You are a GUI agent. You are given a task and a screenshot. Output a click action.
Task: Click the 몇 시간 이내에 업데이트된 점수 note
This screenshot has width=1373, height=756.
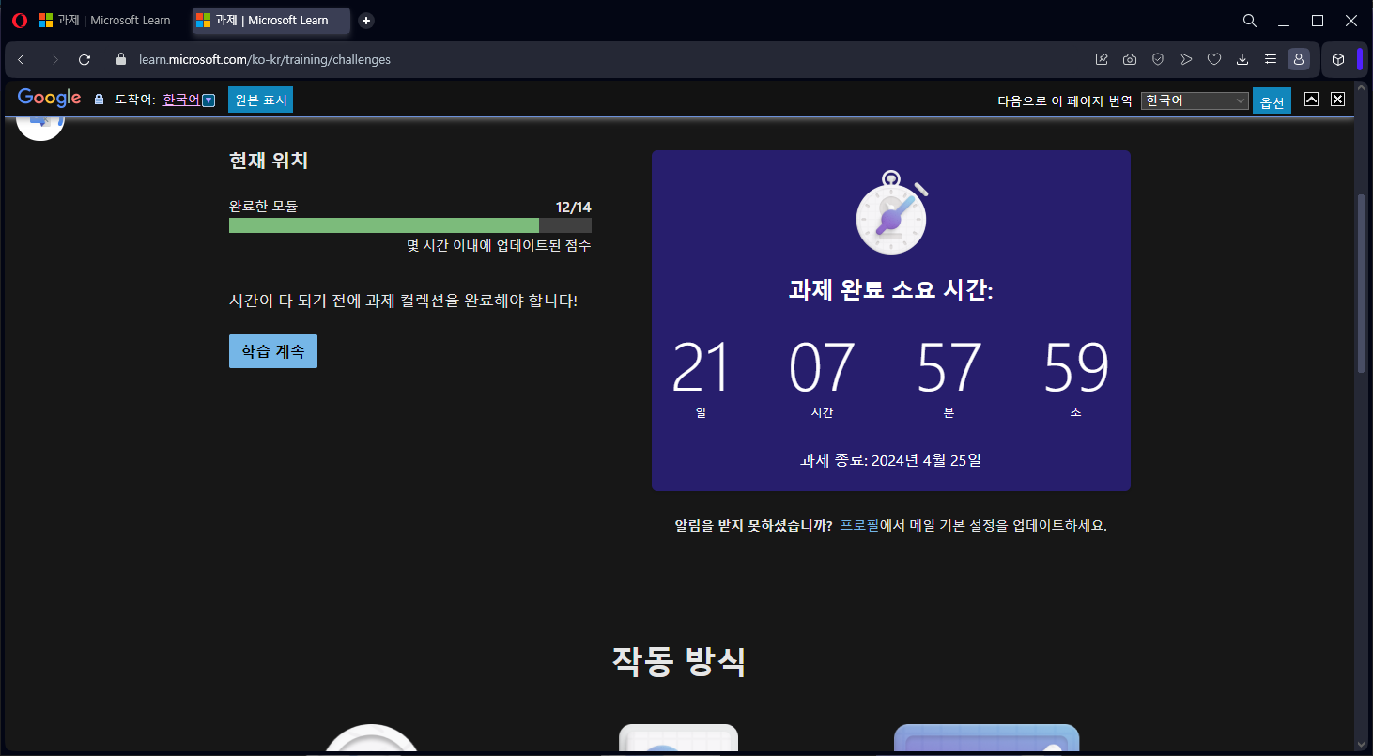click(499, 245)
